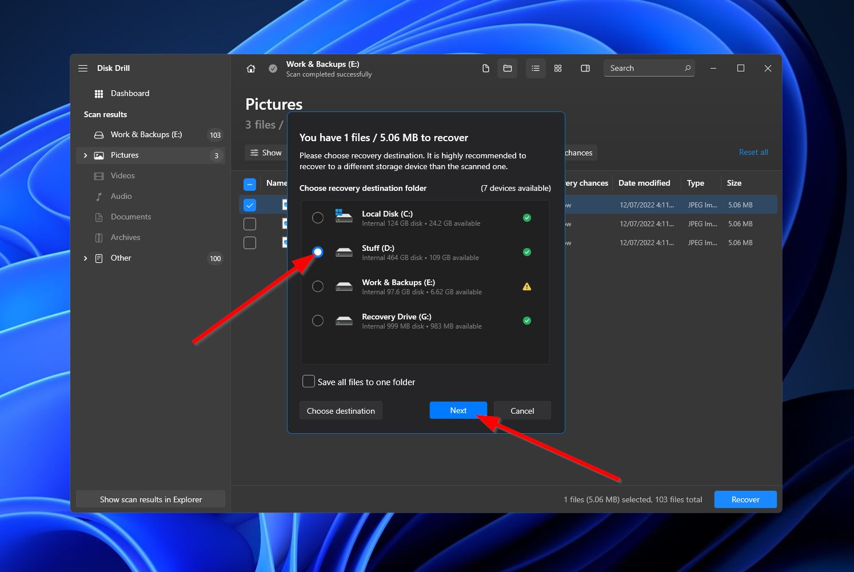Click the Dashboard grid icon

[99, 94]
